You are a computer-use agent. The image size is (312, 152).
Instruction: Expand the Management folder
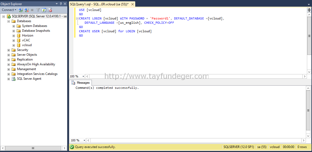[9, 69]
